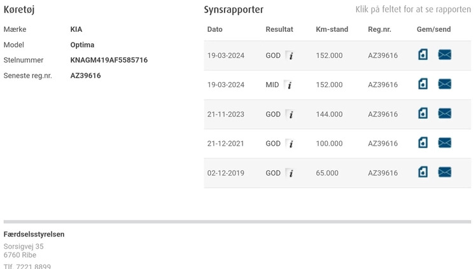Save the 02-12-2019 inspection report
The height and width of the screenshot is (269, 476).
[x=423, y=172]
